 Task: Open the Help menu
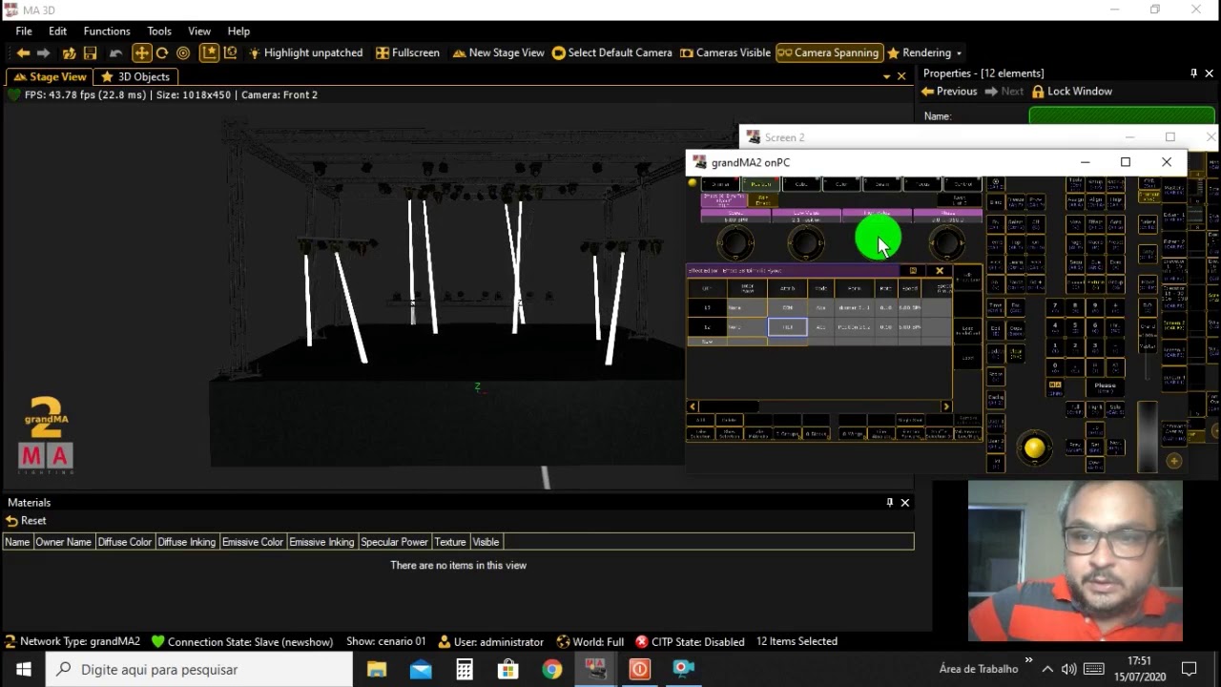click(238, 31)
